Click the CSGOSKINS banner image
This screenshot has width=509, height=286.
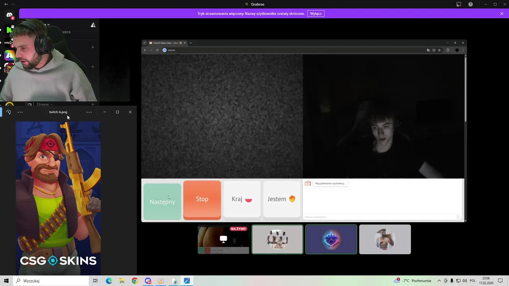pos(58,198)
